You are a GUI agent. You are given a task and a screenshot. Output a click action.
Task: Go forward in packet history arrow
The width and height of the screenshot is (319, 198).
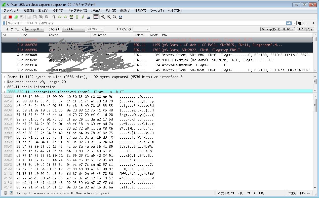coord(65,17)
